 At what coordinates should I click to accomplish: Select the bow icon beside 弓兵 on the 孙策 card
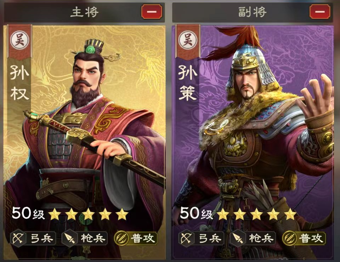tap(186, 238)
